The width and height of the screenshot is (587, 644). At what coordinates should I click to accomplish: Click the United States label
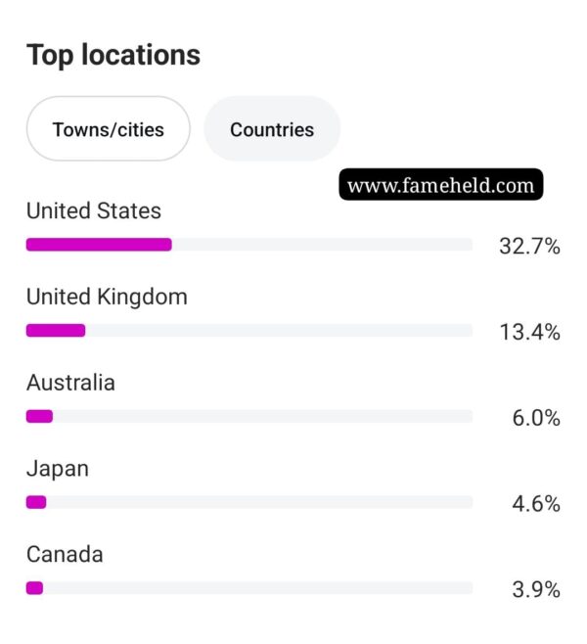tap(94, 210)
